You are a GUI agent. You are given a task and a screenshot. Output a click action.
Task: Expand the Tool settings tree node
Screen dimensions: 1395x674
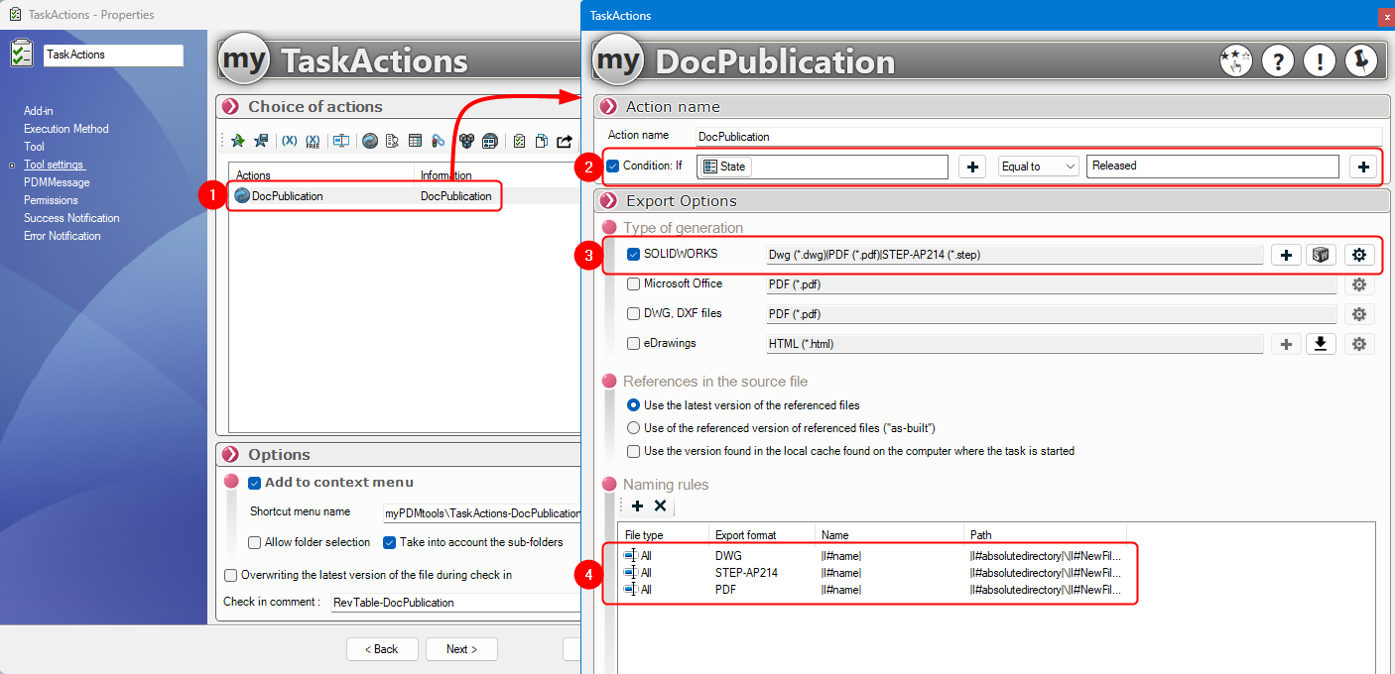(12, 165)
